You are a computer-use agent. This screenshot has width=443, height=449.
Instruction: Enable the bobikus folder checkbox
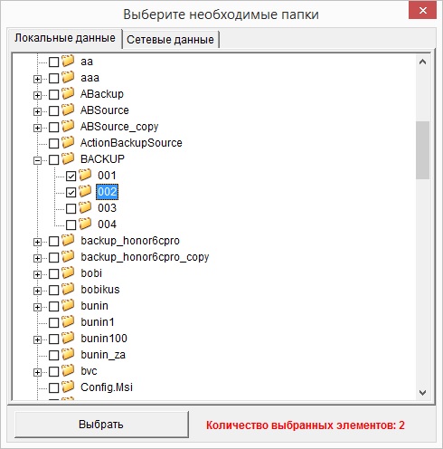53,291
